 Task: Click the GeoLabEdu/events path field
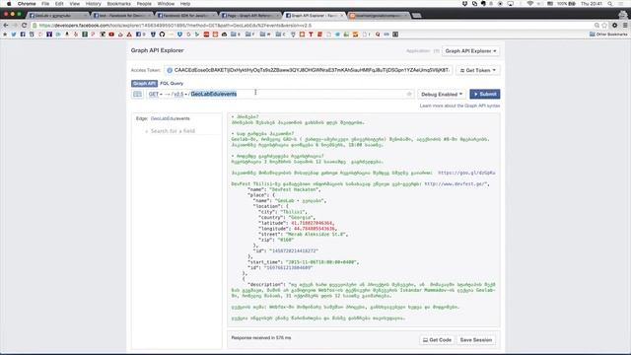pos(298,94)
